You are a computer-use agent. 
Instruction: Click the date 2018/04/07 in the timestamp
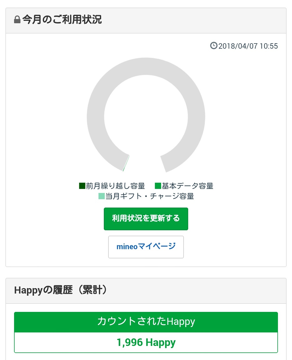pos(238,46)
